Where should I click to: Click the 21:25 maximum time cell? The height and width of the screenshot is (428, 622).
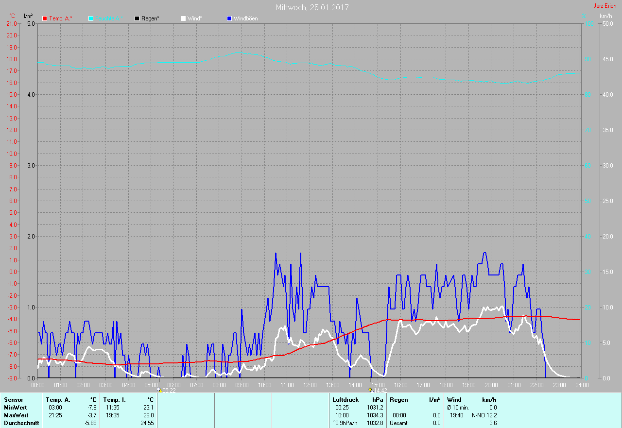point(55,415)
